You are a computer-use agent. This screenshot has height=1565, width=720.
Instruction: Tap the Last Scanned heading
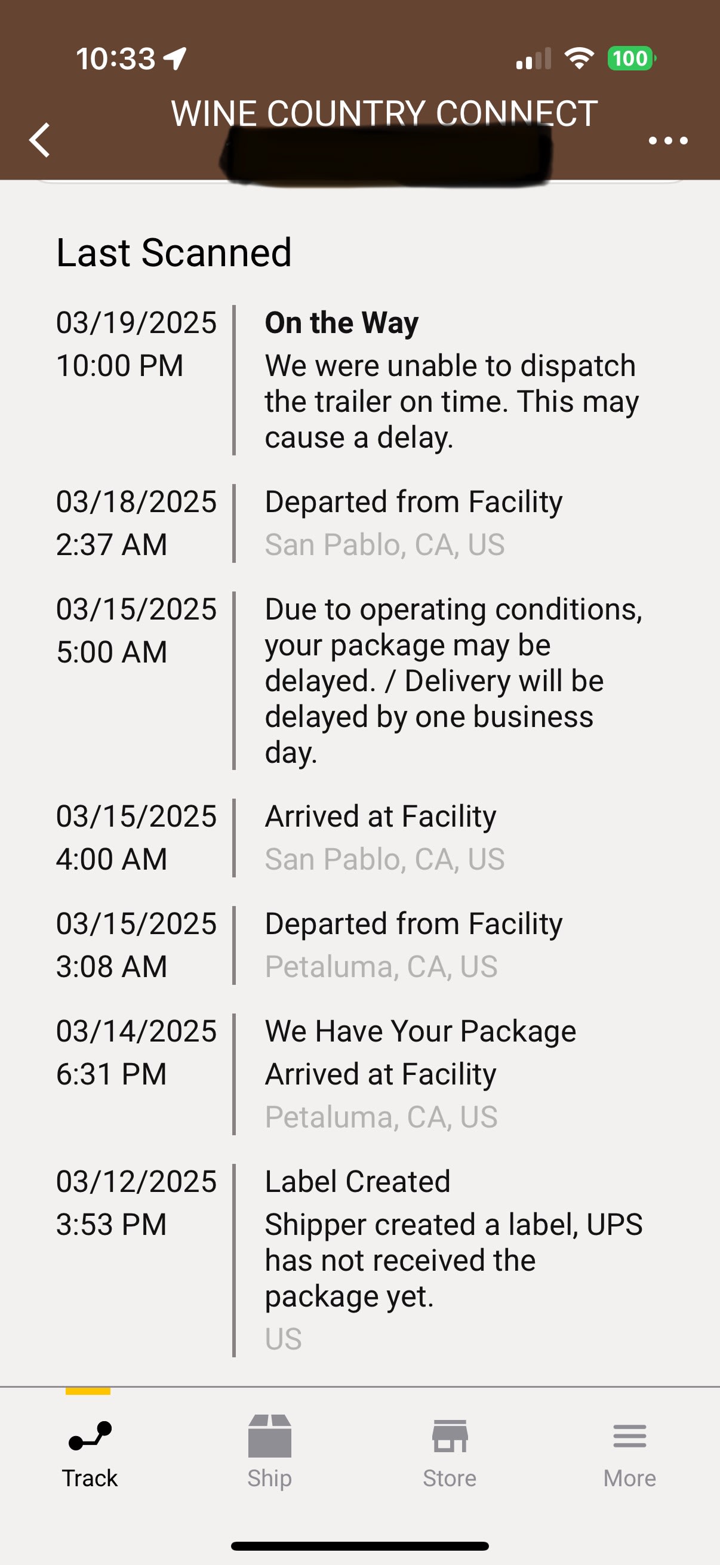(174, 252)
